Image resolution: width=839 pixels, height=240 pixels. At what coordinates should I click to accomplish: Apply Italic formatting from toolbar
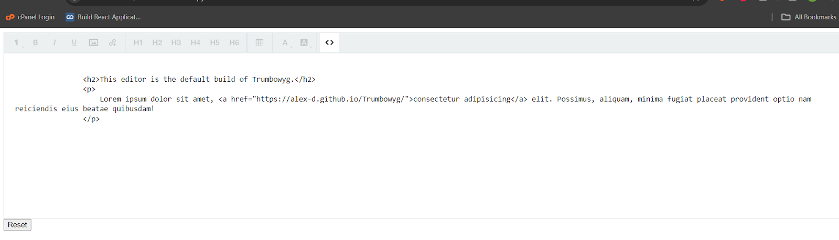tap(55, 42)
